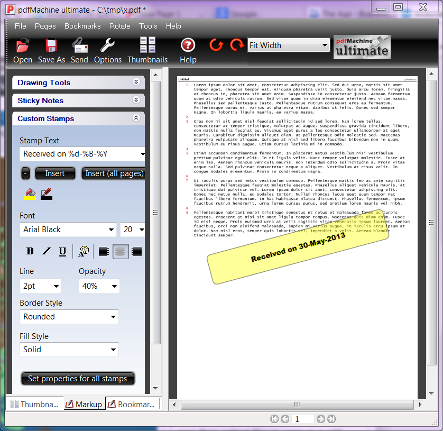
Task: Toggle bold formatting for stamp text
Action: point(30,251)
